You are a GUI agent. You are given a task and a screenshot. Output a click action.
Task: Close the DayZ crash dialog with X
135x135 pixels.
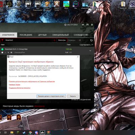pos(78,57)
